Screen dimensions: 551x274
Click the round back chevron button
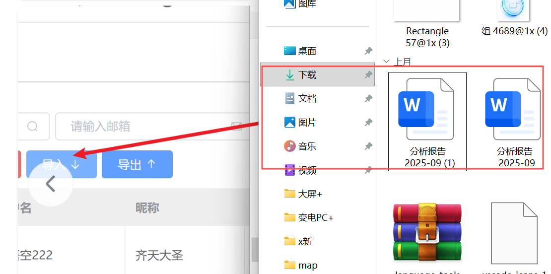click(x=51, y=184)
